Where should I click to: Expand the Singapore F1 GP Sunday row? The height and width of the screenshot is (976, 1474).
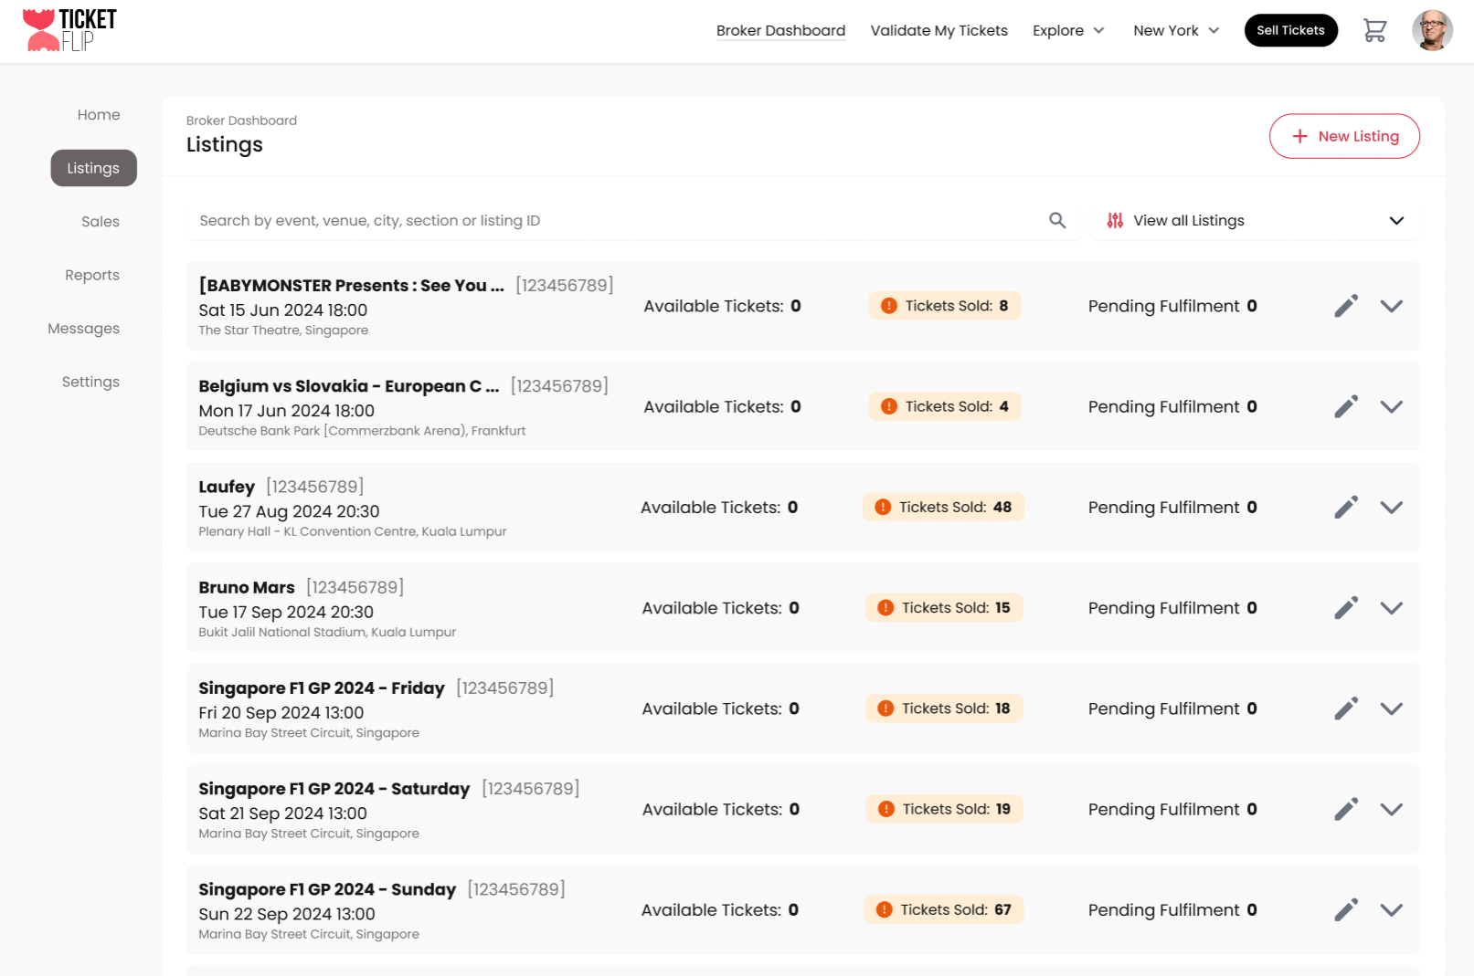pos(1392,909)
